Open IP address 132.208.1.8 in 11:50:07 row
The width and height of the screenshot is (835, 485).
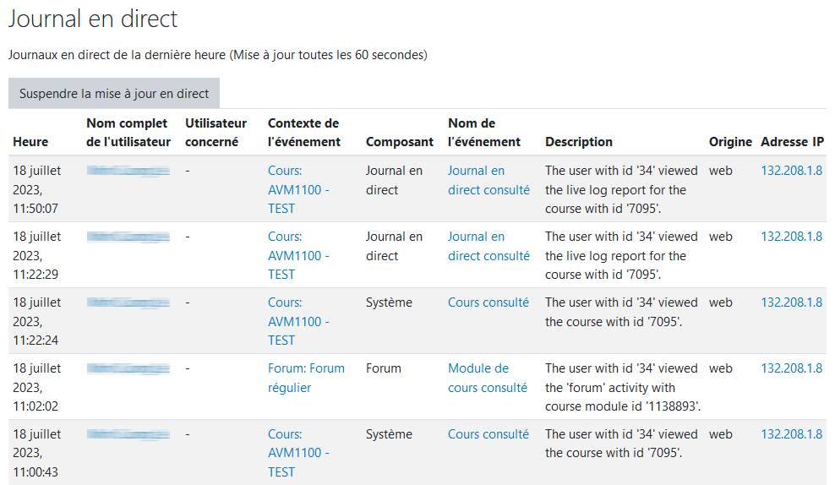(791, 171)
